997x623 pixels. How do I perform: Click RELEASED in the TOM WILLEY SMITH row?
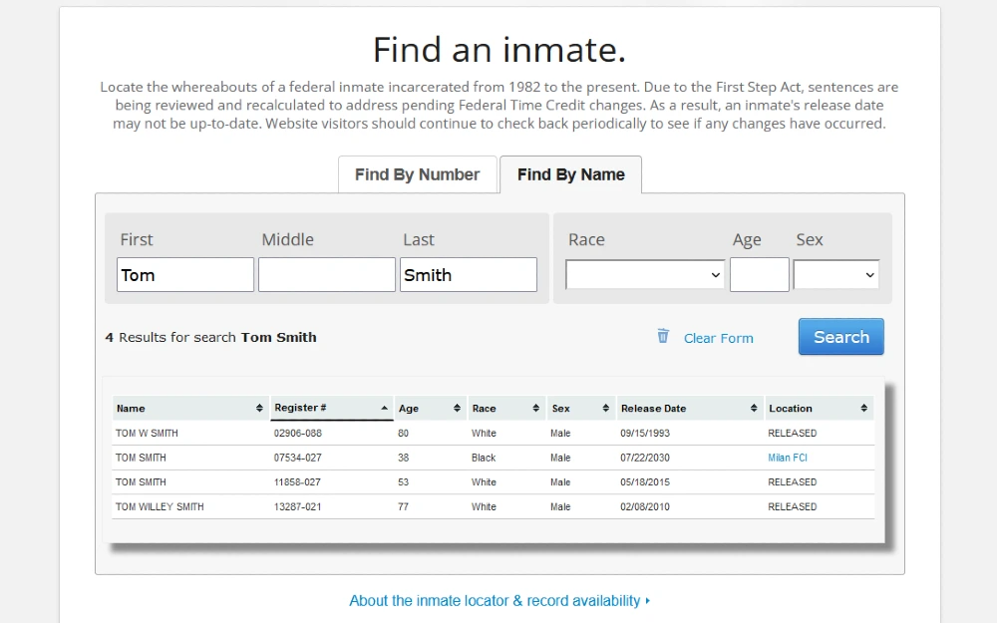[793, 506]
